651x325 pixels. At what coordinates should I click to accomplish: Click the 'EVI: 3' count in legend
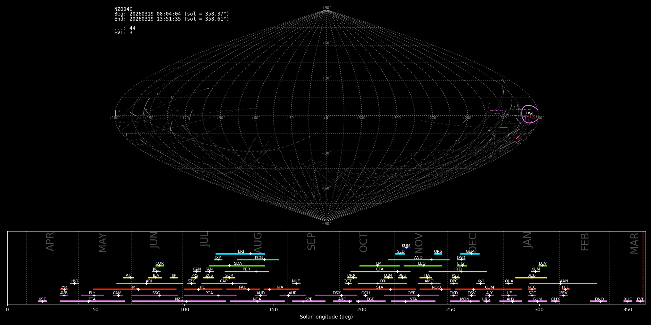(123, 33)
